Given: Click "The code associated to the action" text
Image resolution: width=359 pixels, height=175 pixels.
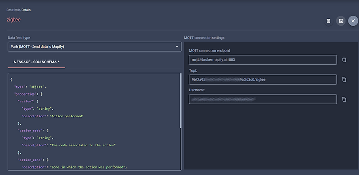Looking at the screenshot, I should tap(82, 146).
